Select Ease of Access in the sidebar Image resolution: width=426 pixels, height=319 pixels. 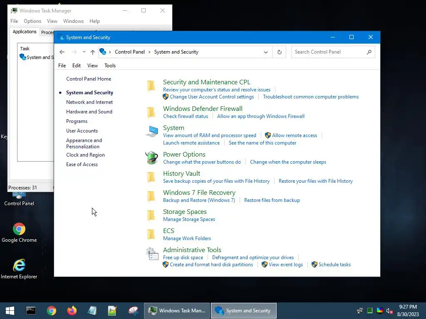click(82, 164)
